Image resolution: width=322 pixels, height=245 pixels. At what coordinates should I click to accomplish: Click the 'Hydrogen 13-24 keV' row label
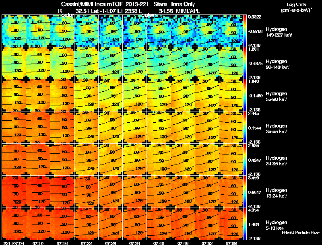[x=277, y=193]
